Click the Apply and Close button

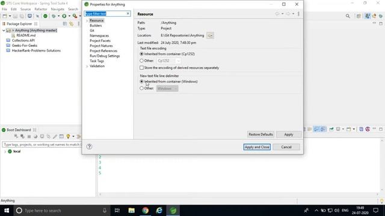coord(257,147)
